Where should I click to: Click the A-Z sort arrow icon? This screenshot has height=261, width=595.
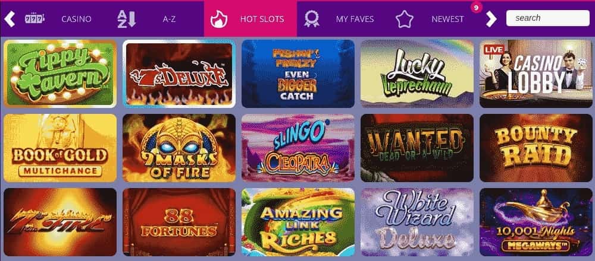[127, 19]
